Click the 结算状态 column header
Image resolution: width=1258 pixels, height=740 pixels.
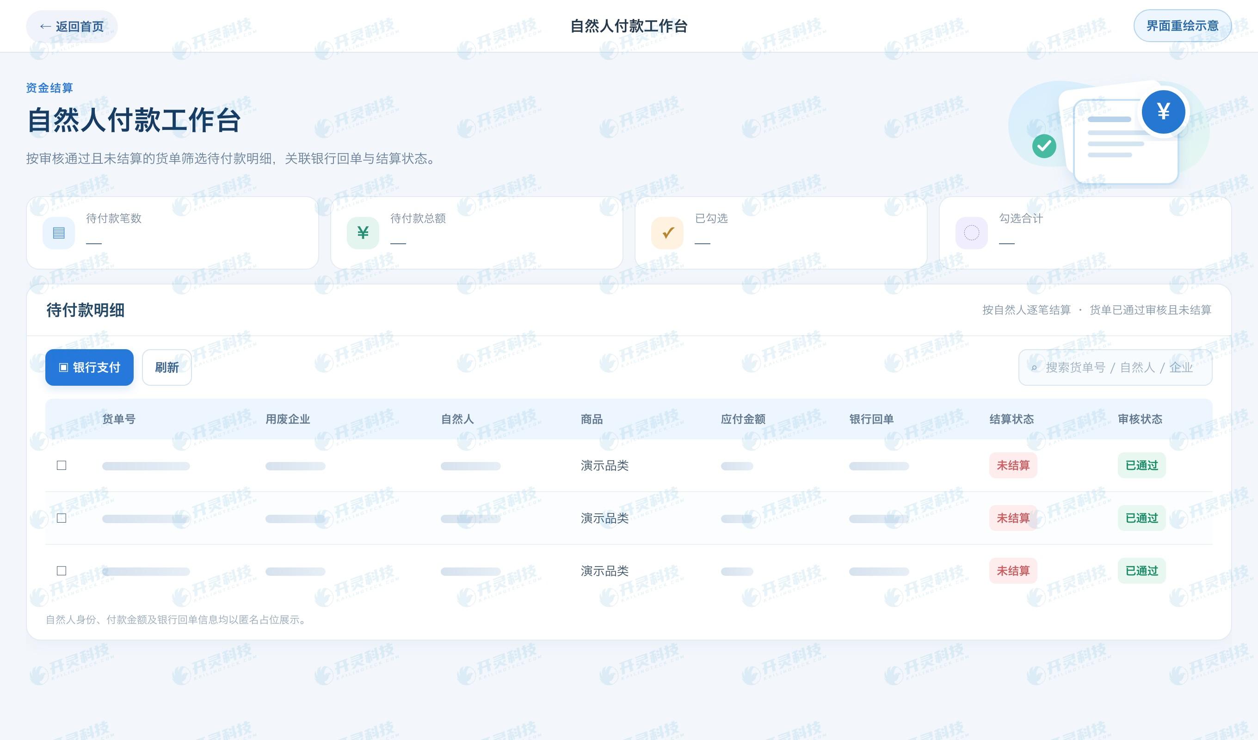coord(1011,419)
